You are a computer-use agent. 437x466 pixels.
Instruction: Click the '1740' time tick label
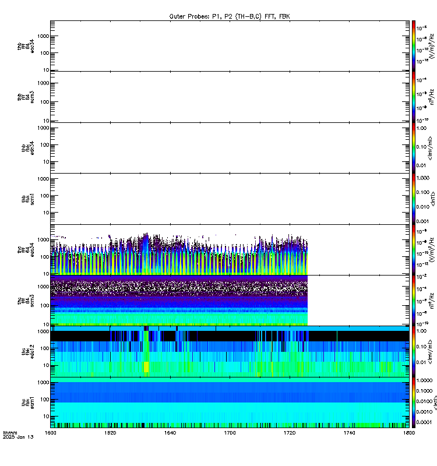coord(349,433)
